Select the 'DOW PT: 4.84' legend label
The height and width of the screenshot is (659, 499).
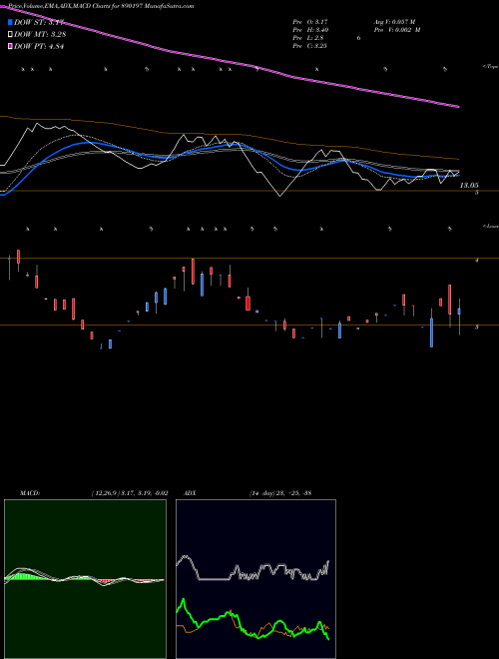(39, 46)
